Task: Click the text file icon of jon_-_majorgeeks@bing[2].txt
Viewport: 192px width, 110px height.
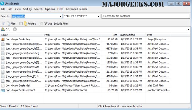Action: pos(3,76)
